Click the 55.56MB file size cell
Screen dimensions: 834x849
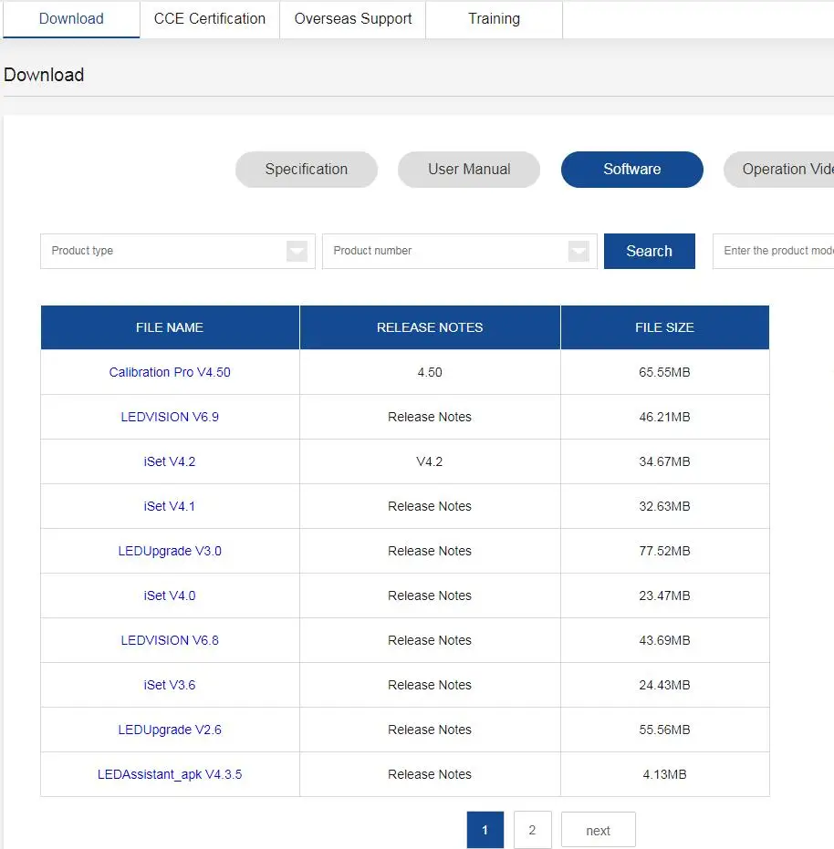665,730
